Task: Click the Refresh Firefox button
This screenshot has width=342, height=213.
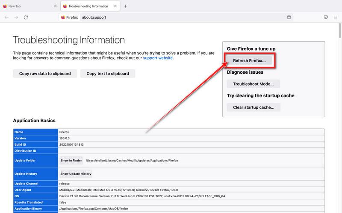Action: coord(249,60)
